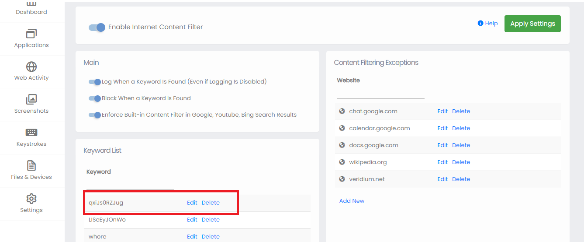The image size is (584, 242).
Task: Edit the veridium.net exception
Action: pos(442,179)
